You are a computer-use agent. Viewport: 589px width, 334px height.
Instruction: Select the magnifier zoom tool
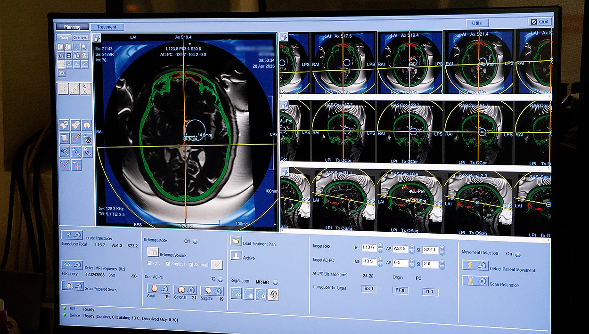point(84,47)
